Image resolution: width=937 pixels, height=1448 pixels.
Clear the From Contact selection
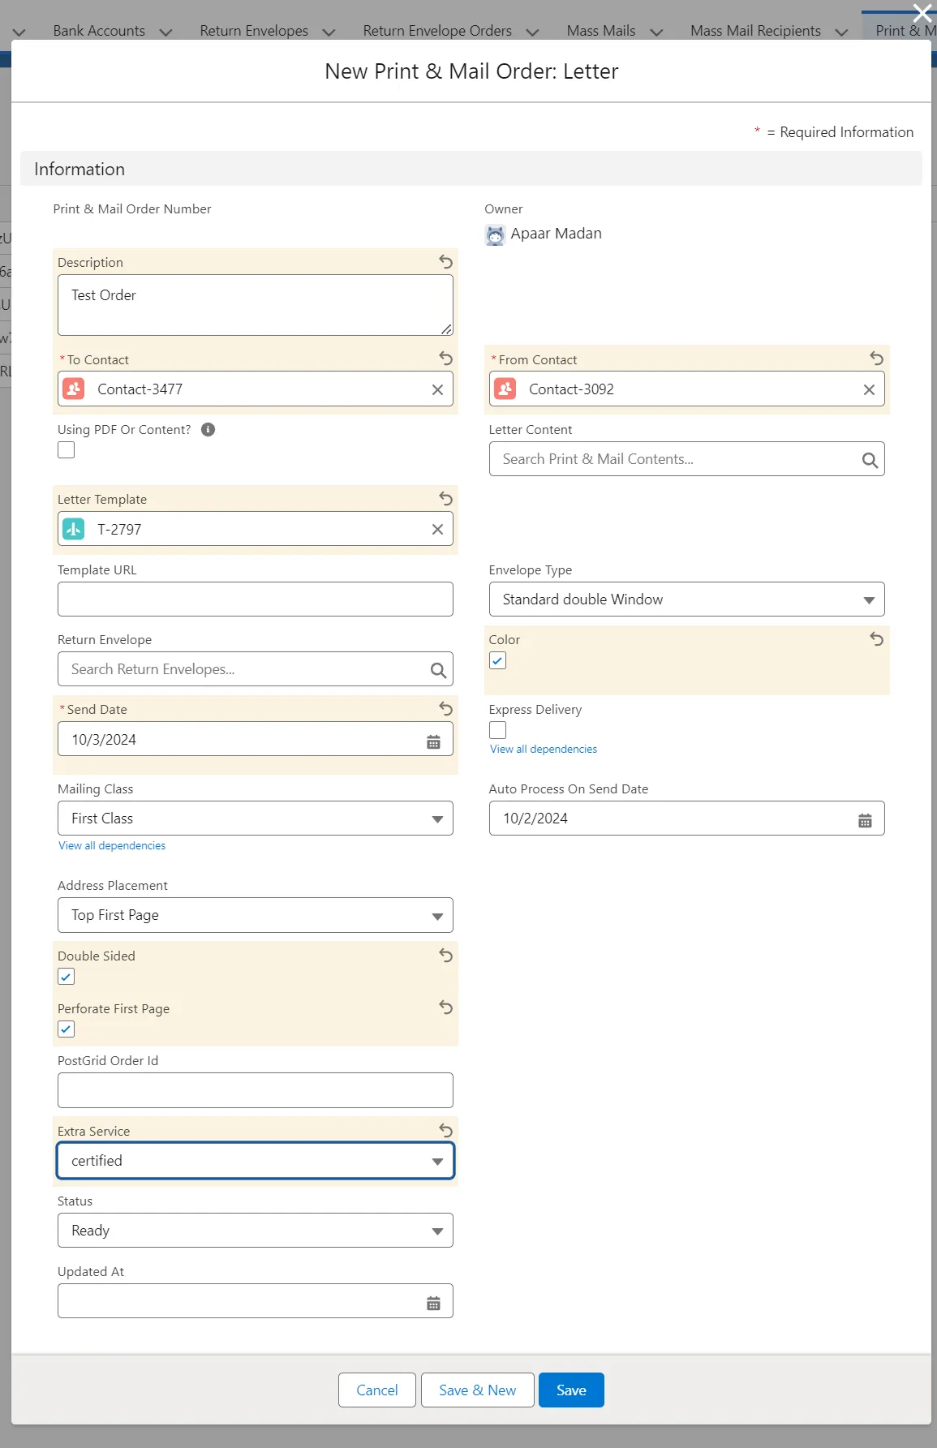[869, 389]
